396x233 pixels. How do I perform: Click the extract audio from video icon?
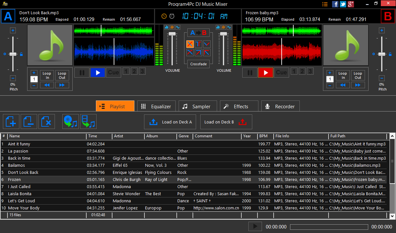click(88, 122)
